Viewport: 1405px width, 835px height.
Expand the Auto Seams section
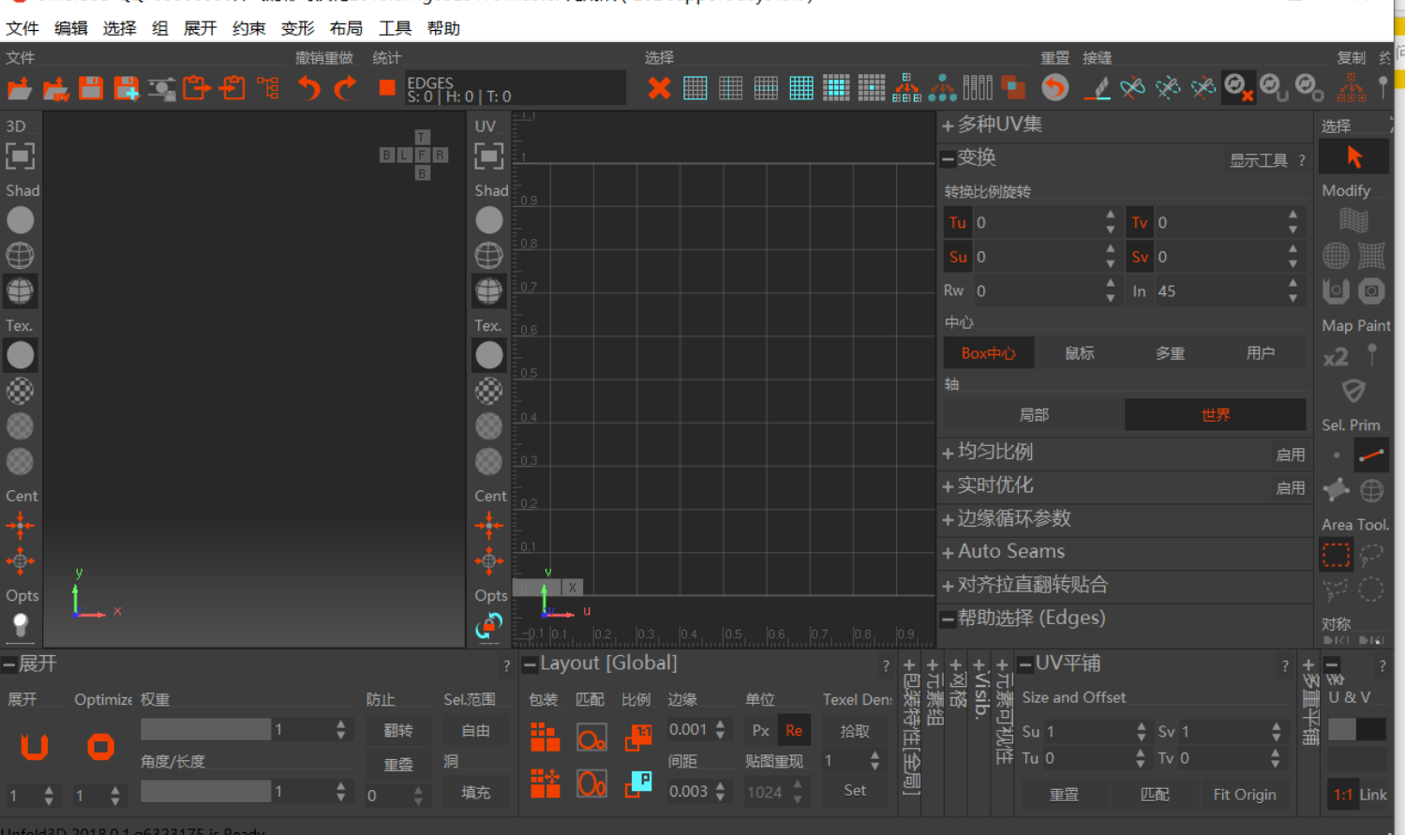[948, 553]
